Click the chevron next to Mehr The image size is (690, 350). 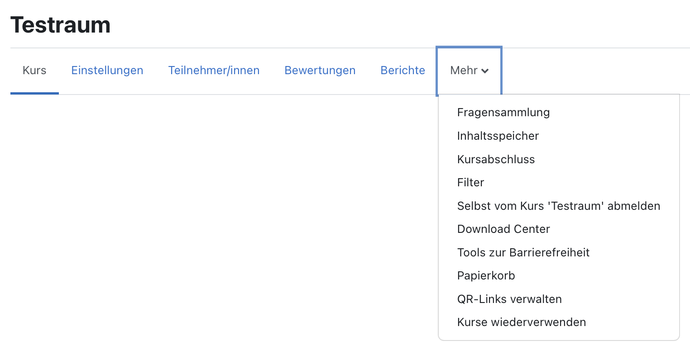click(486, 71)
